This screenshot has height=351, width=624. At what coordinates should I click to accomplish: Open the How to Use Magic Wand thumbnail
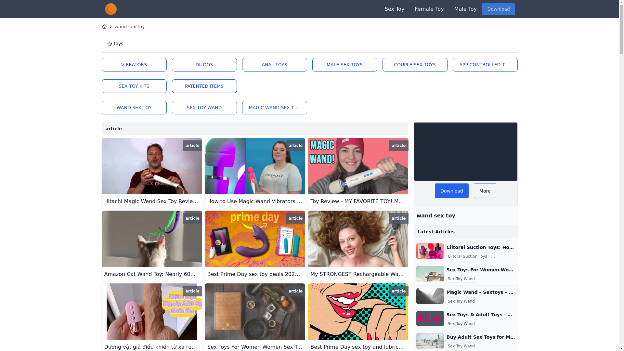255,166
